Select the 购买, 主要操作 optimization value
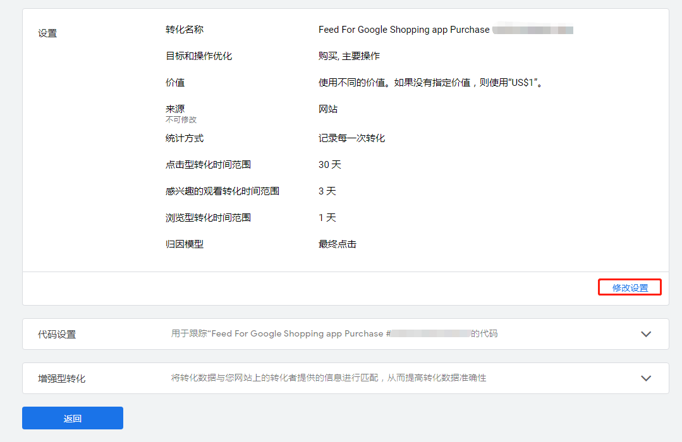The width and height of the screenshot is (682, 442). click(x=347, y=56)
